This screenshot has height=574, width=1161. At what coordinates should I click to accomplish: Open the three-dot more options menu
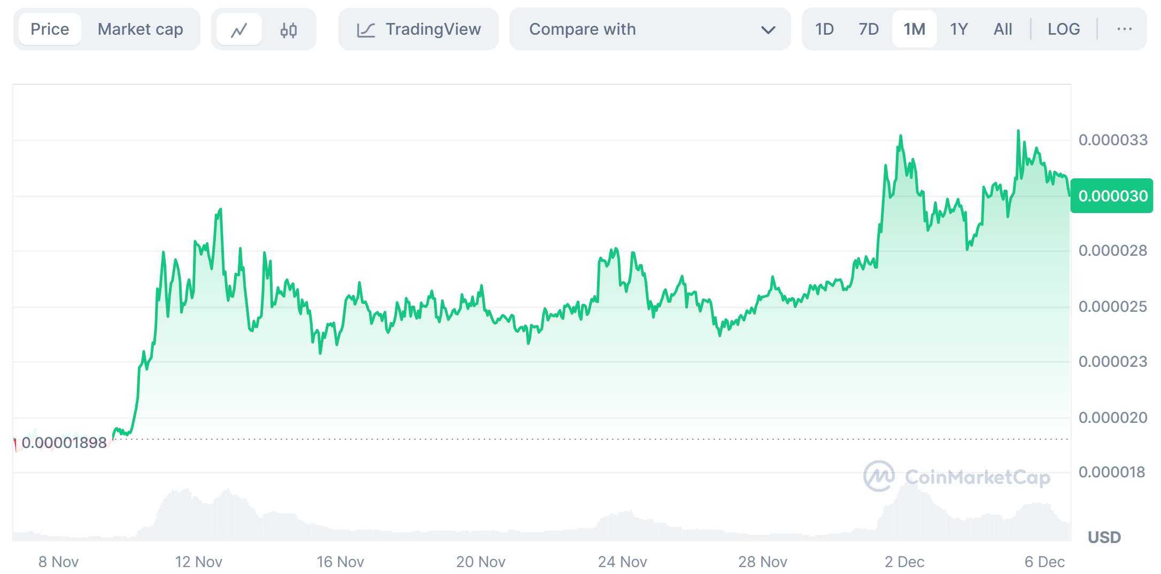pyautogui.click(x=1124, y=29)
